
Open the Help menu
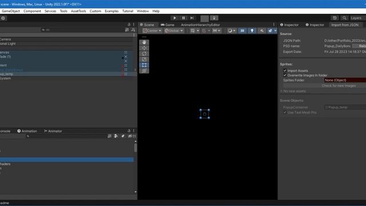click(x=156, y=11)
